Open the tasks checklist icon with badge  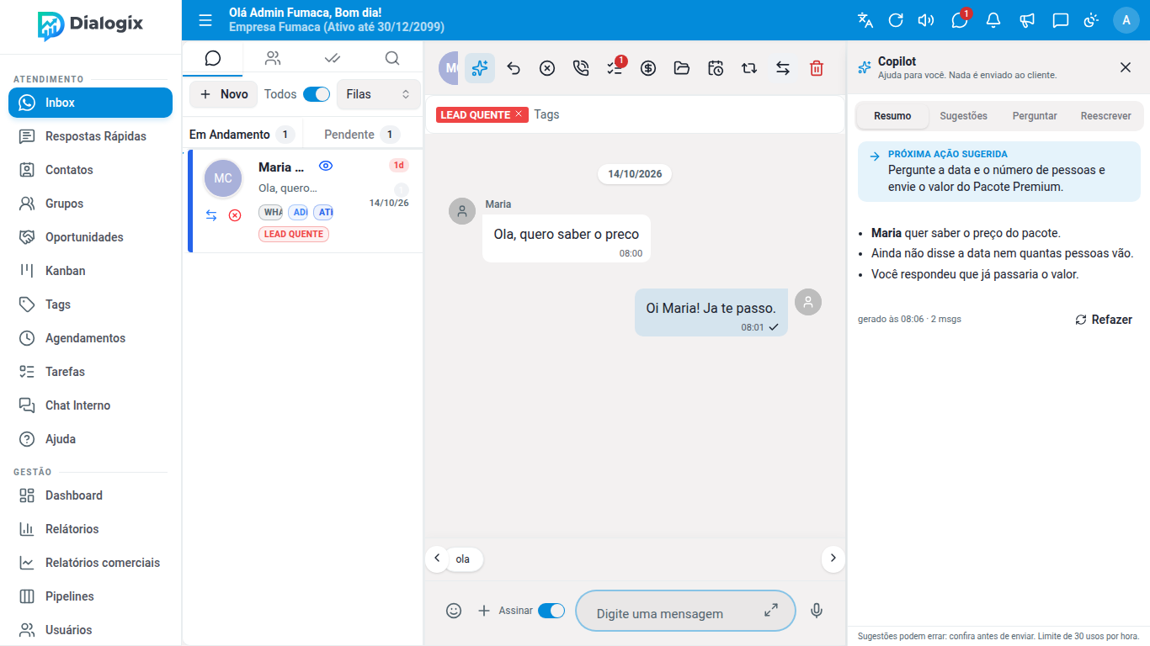[x=615, y=68]
